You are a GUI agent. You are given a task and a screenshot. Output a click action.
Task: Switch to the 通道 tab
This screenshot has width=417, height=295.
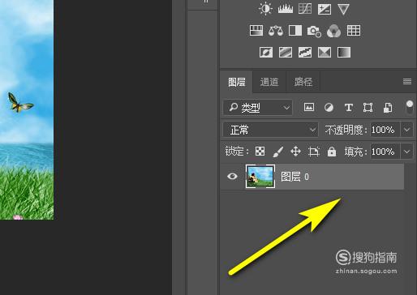click(x=269, y=82)
